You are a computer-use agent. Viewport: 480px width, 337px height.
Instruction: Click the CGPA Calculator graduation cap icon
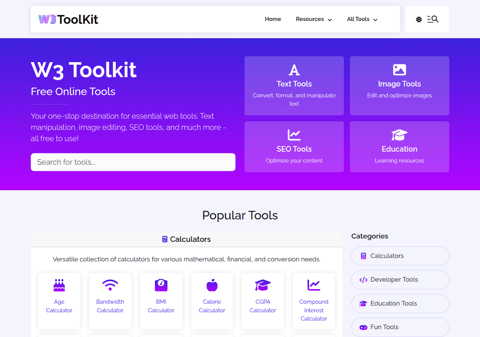(263, 285)
